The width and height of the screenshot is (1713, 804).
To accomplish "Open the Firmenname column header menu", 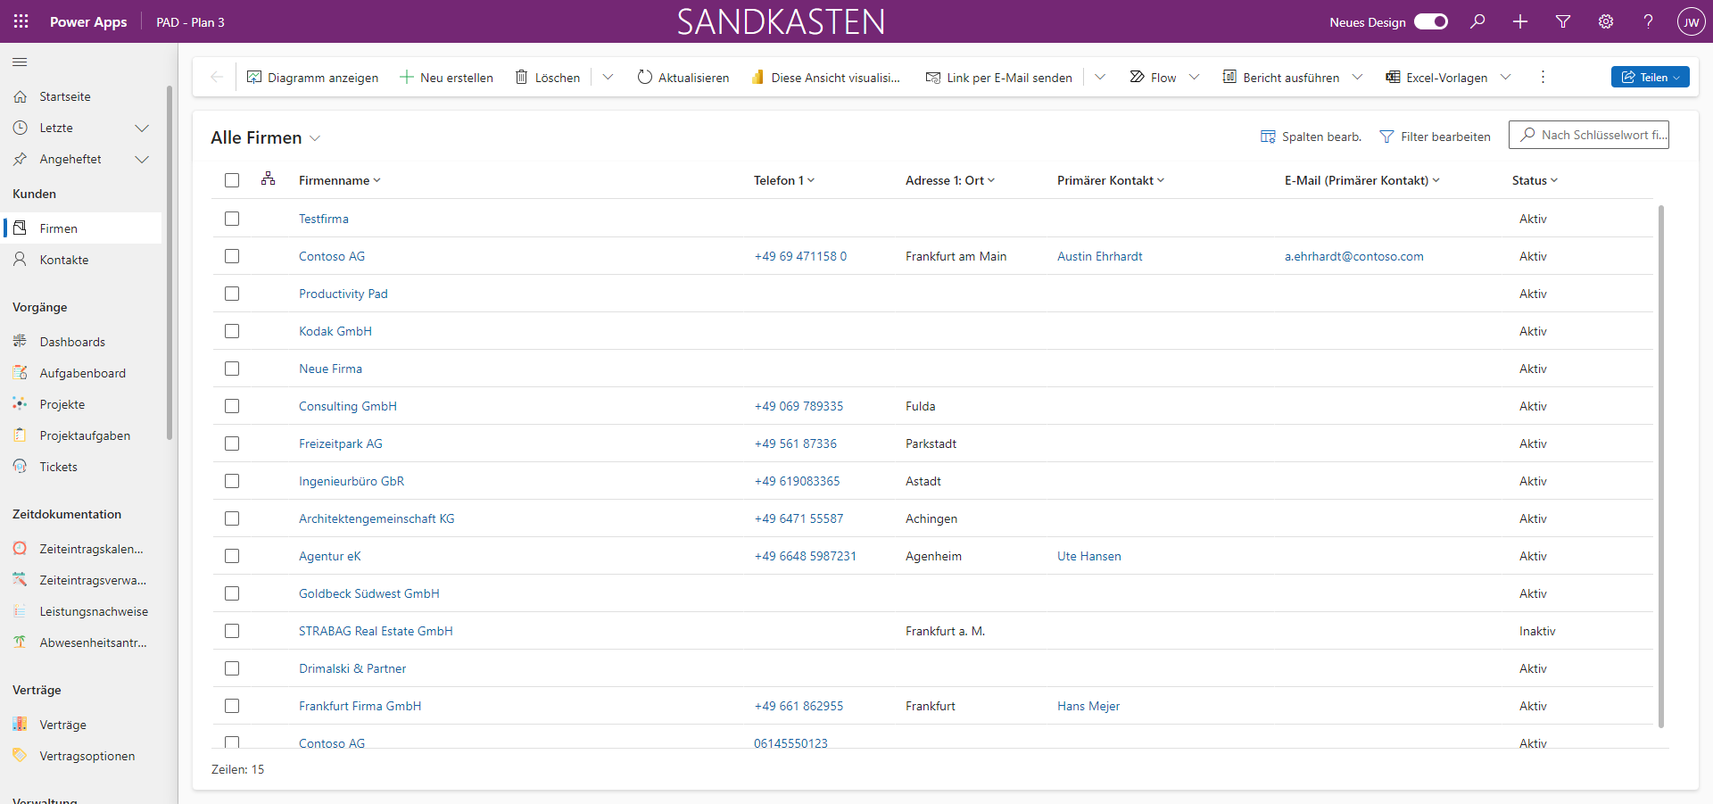I will click(x=340, y=180).
